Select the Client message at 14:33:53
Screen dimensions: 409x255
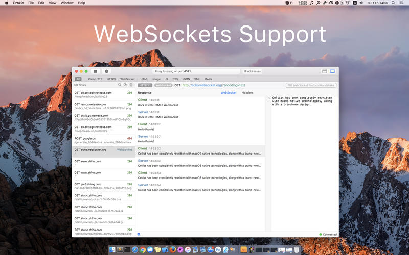coord(200,175)
